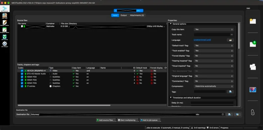
Task: Click the Properties panel vertical scrollbar
Action: coord(239,36)
